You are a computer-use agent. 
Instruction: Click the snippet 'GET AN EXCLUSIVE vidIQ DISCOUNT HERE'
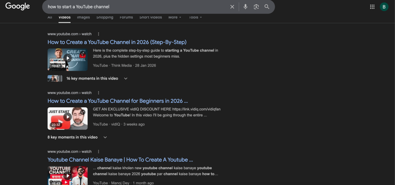pyautogui.click(x=157, y=112)
